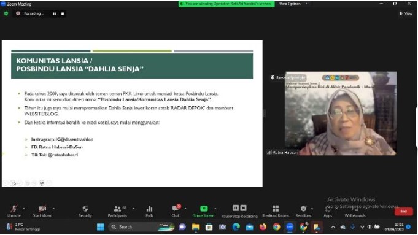Open the Reactions menu
The width and height of the screenshot is (418, 235).
pyautogui.click(x=303, y=211)
